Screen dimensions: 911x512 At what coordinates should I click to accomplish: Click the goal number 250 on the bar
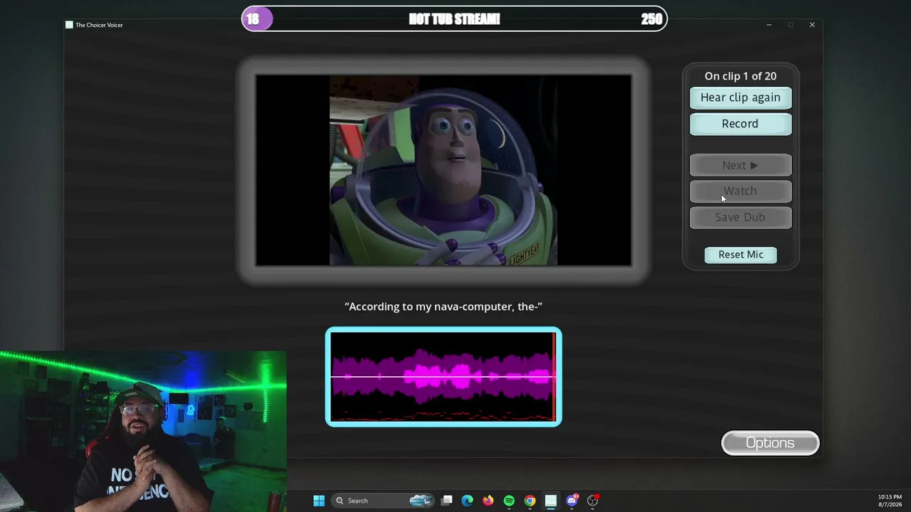click(x=651, y=19)
